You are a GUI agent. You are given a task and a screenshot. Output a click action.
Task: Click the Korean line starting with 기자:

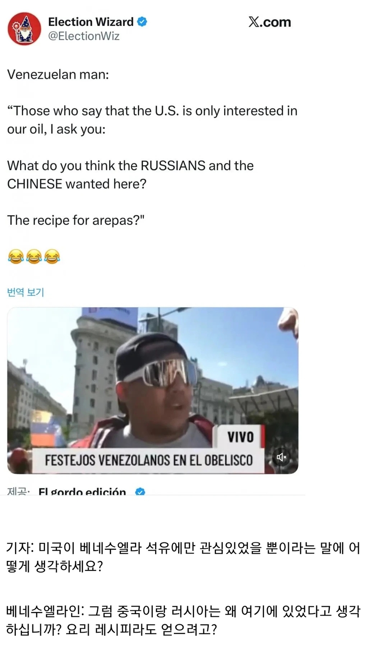(183, 557)
